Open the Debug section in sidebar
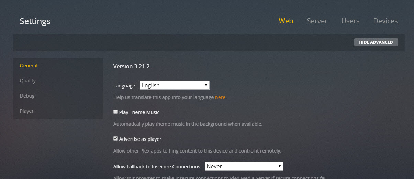This screenshot has width=414, height=179. coord(27,96)
